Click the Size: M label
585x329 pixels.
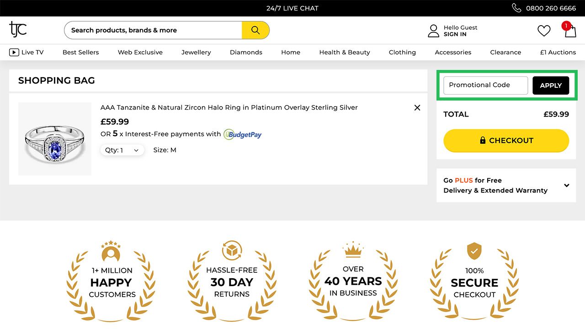point(165,150)
